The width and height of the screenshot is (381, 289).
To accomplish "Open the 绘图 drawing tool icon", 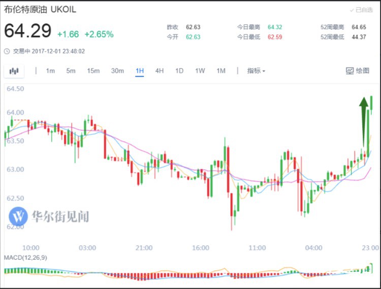I will 358,71.
